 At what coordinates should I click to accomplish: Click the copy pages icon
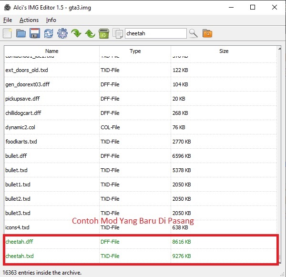[x=118, y=33]
